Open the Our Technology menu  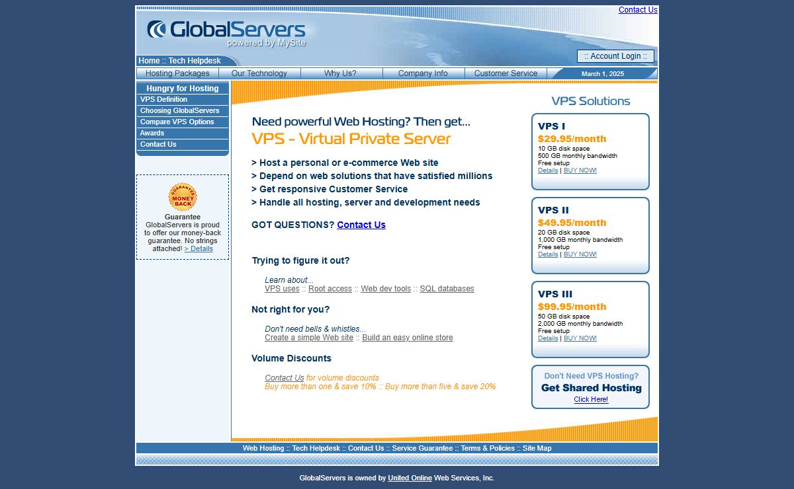coord(259,73)
